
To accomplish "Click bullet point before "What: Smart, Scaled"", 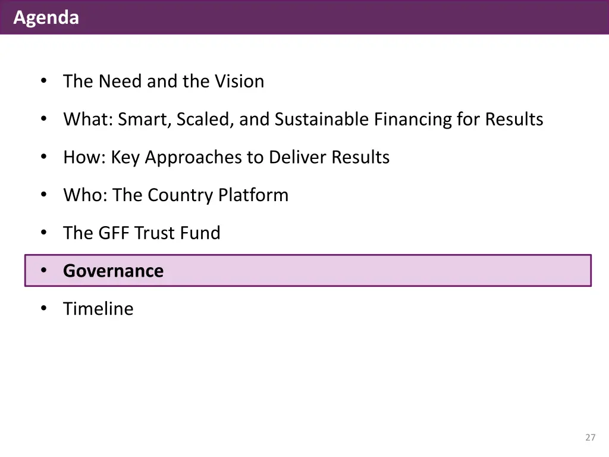I will [x=44, y=118].
